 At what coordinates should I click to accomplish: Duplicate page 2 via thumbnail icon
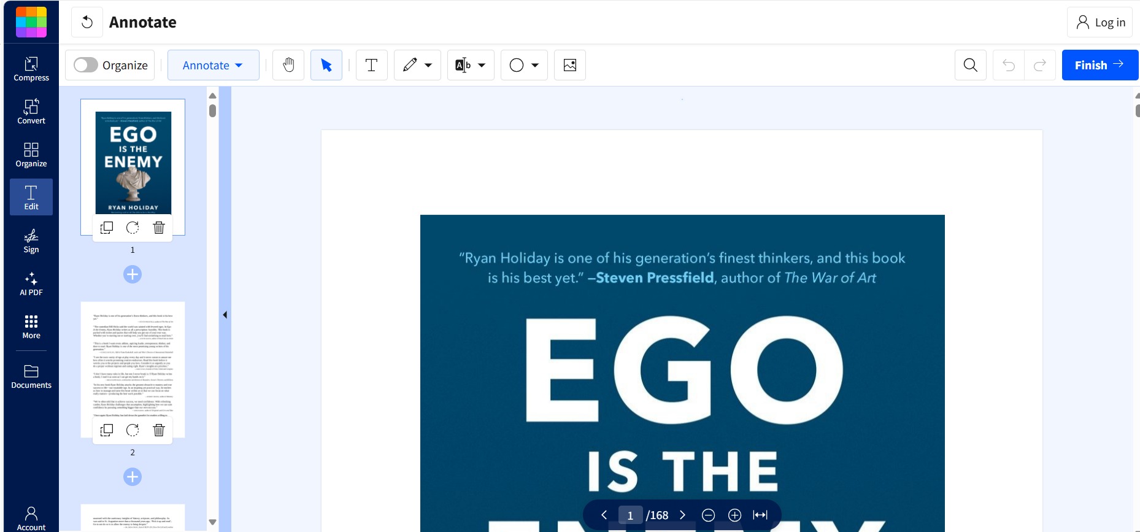click(x=107, y=430)
